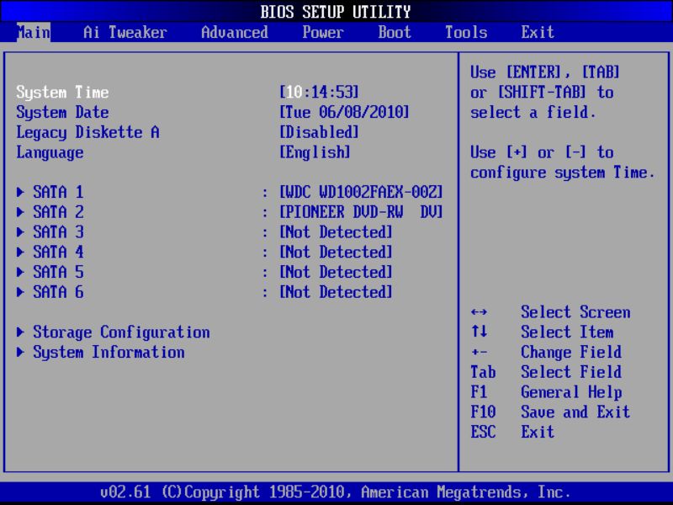
Task: Click the American Megatrends copyright line
Action: click(336, 492)
